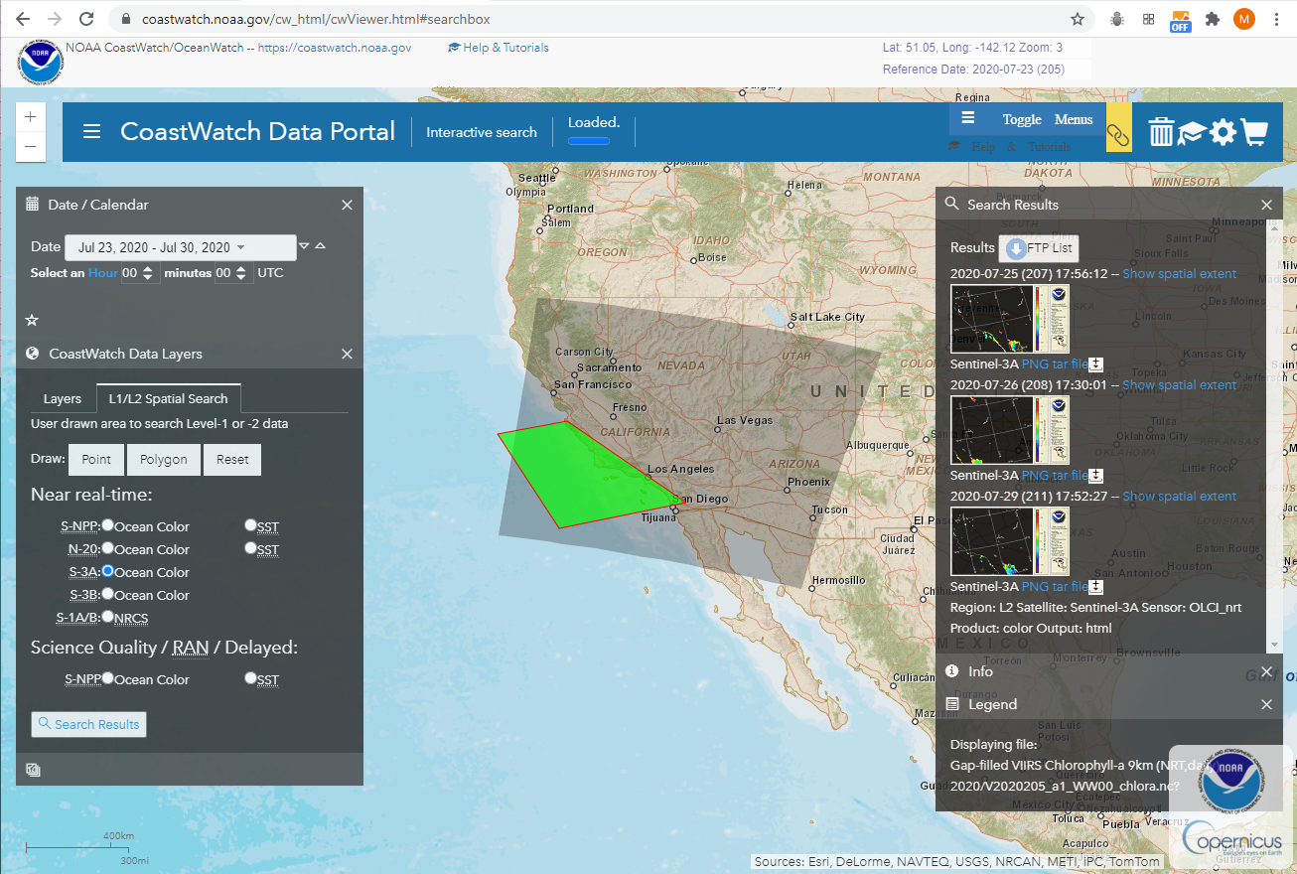Click Toggle Menus button

1029,119
